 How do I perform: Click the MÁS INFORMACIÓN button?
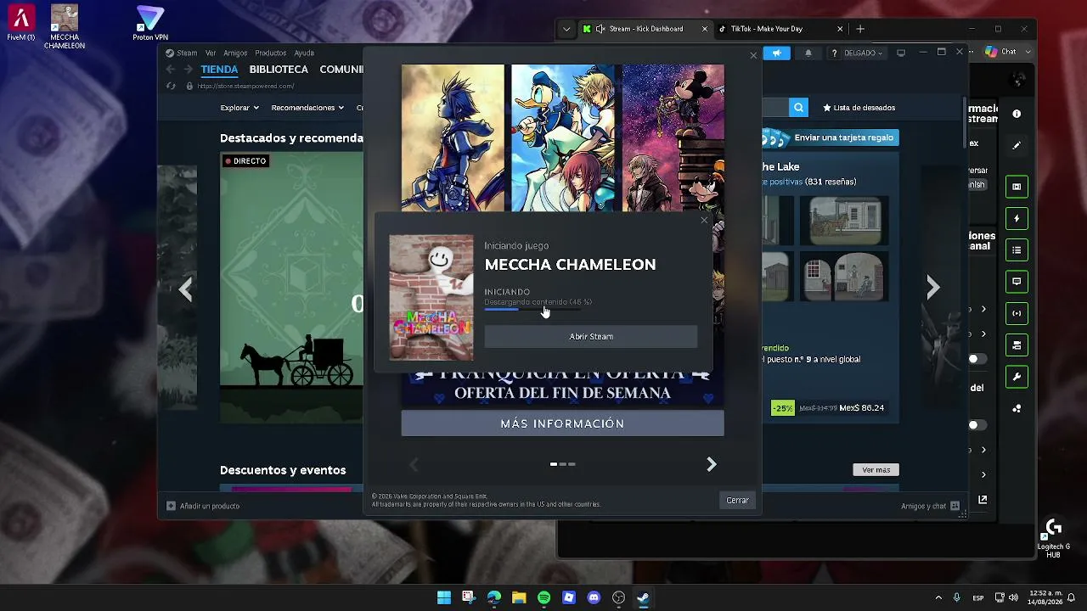tap(562, 423)
